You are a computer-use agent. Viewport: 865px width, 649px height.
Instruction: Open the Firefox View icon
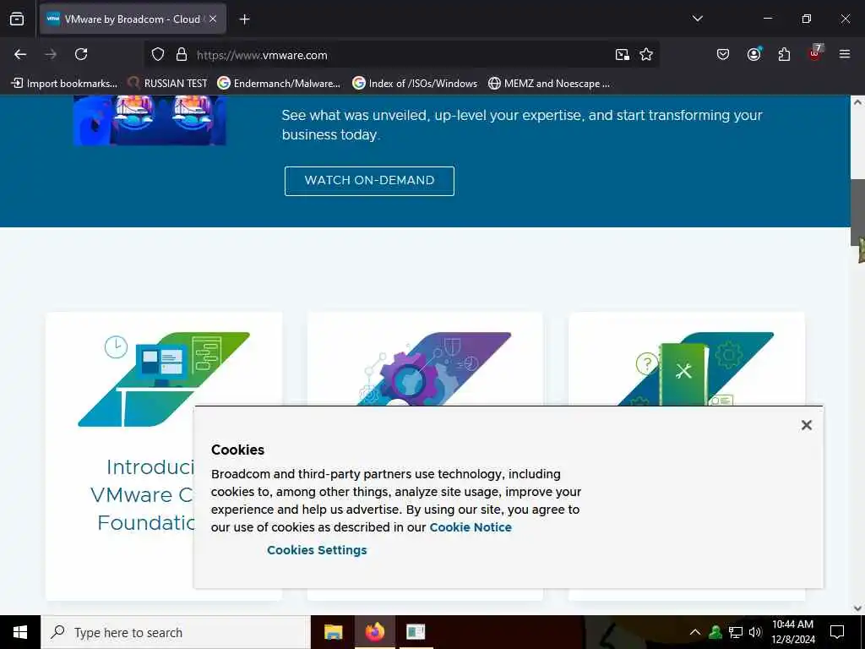point(17,19)
